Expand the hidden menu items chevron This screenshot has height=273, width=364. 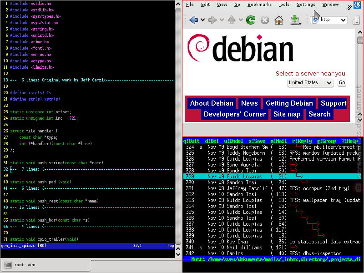tap(349, 7)
